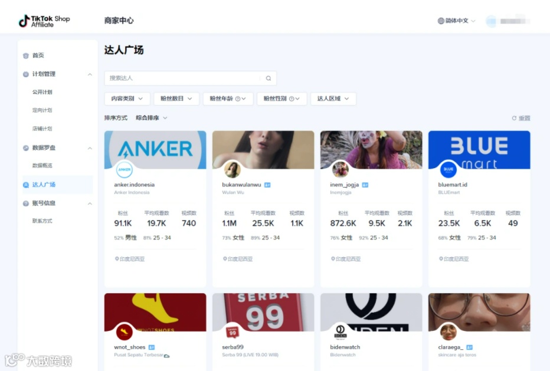Screen dimensions: 550x371
Task: Click the verified badge beside inem_jogja
Action: [x=365, y=185]
